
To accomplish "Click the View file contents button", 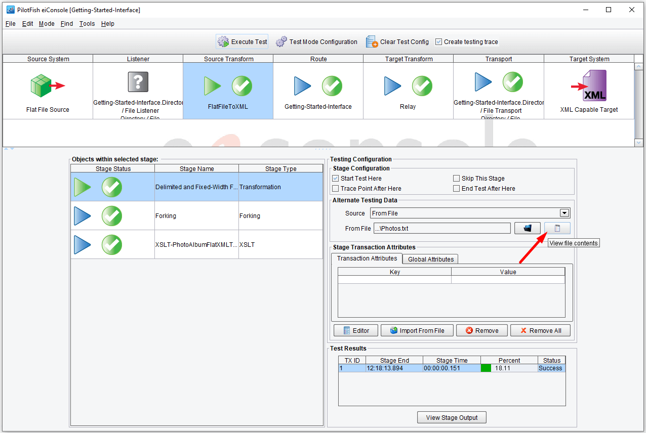I will click(x=557, y=228).
